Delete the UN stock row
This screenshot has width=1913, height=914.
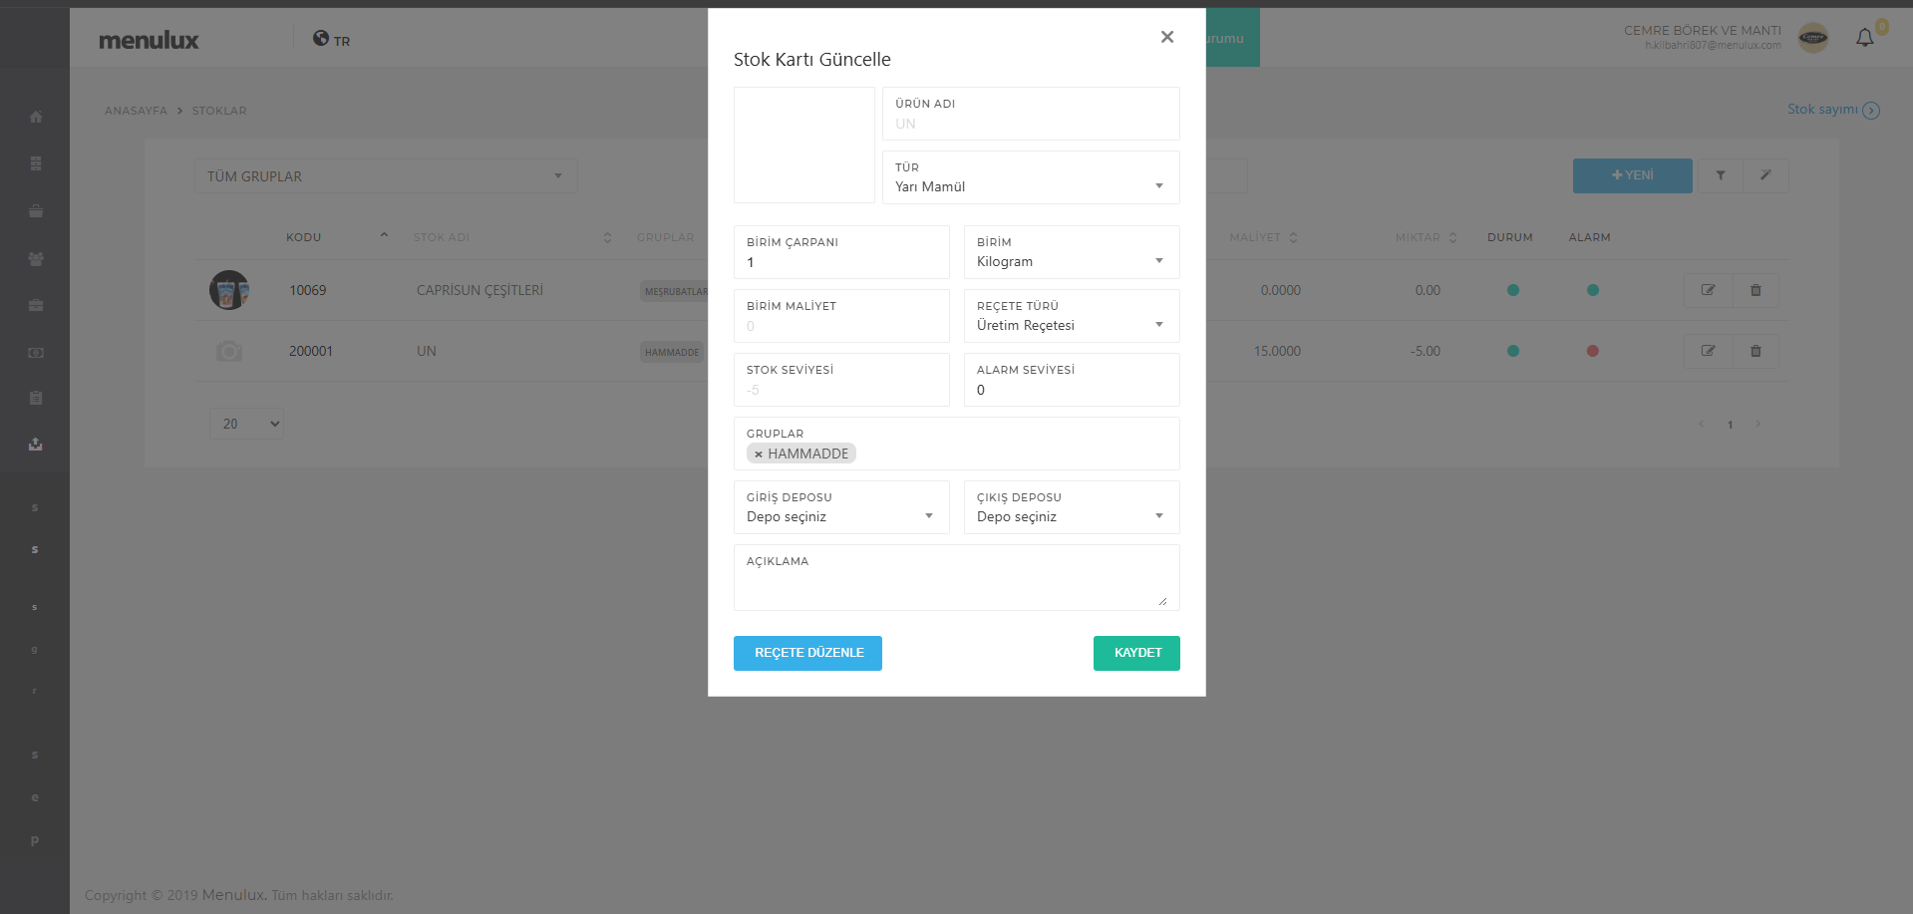[x=1756, y=351]
